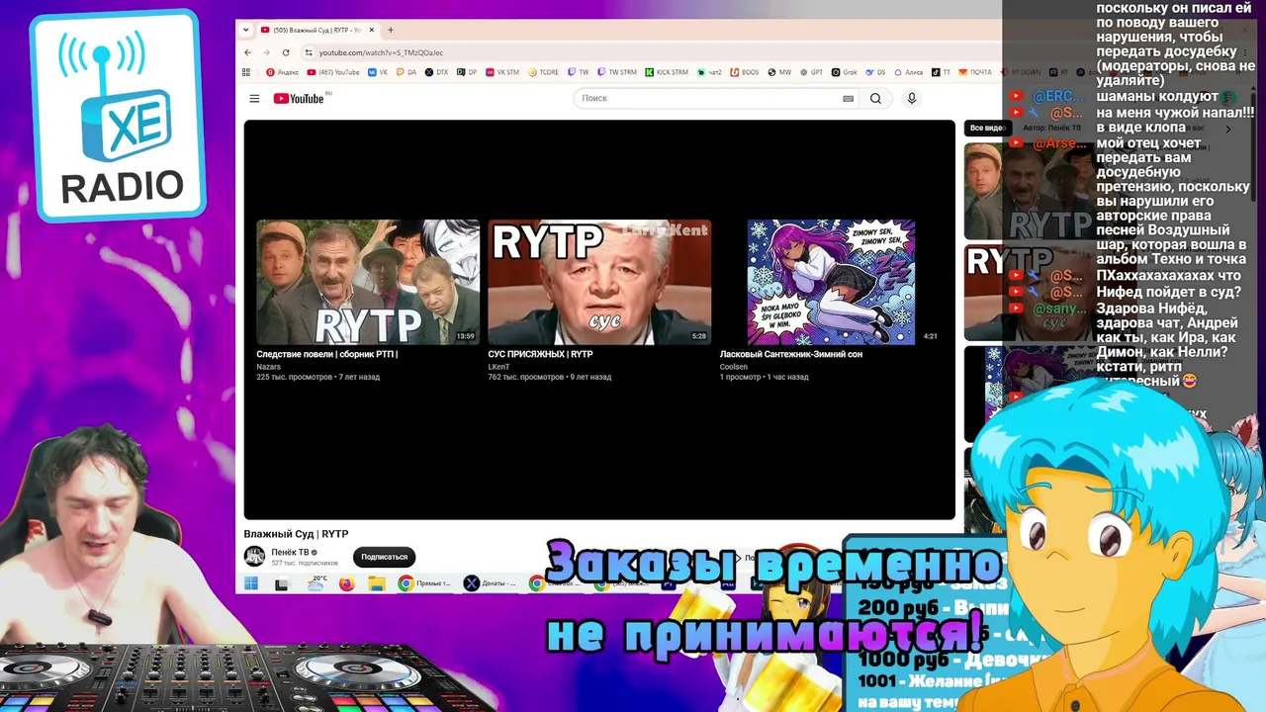Viewport: 1266px width, 712px height.
Task: Visit the Coolsen channel
Action: click(x=734, y=367)
